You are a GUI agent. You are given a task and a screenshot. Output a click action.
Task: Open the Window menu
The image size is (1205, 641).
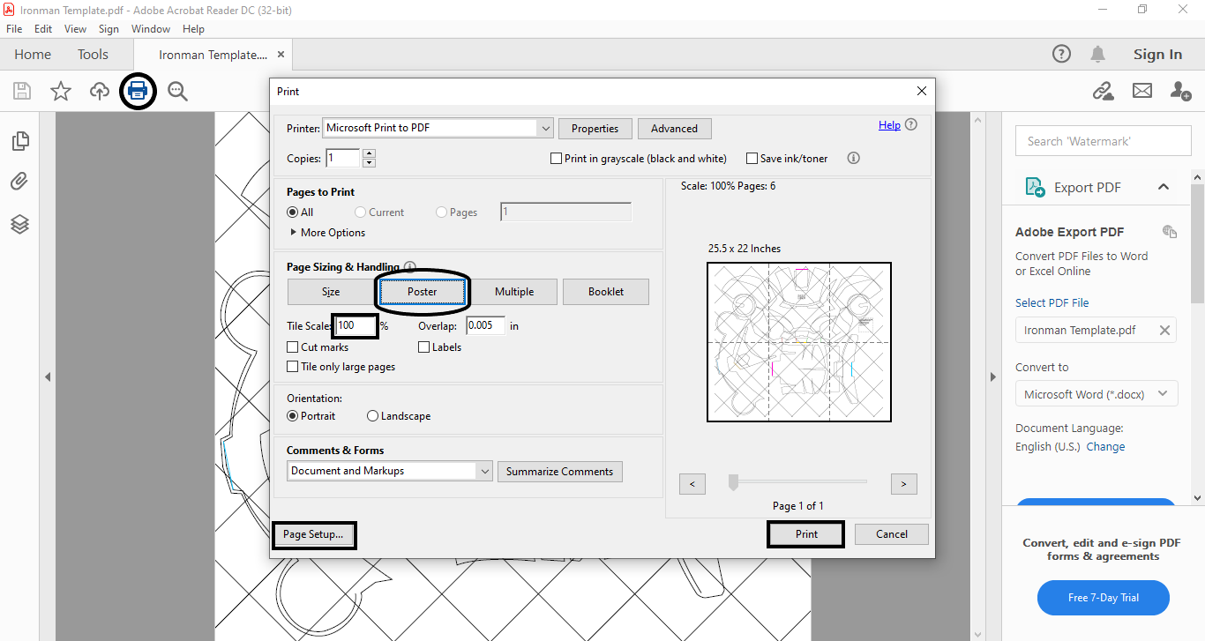coord(151,29)
